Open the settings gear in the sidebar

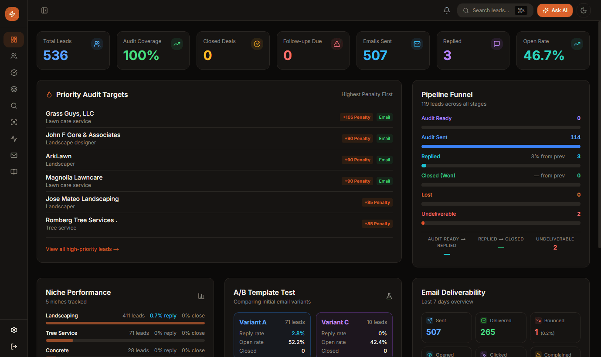tap(14, 330)
